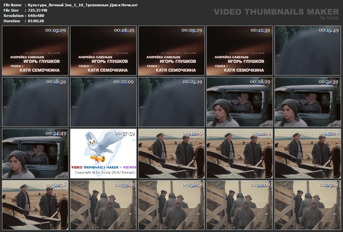Screen dimensions: 343x232
Task: Select the blurry frame at 00:15:49
Action: click(x=307, y=51)
